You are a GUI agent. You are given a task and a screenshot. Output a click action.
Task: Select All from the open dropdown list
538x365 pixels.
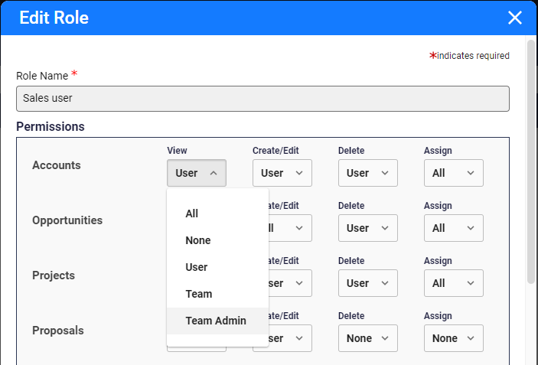[x=192, y=214]
